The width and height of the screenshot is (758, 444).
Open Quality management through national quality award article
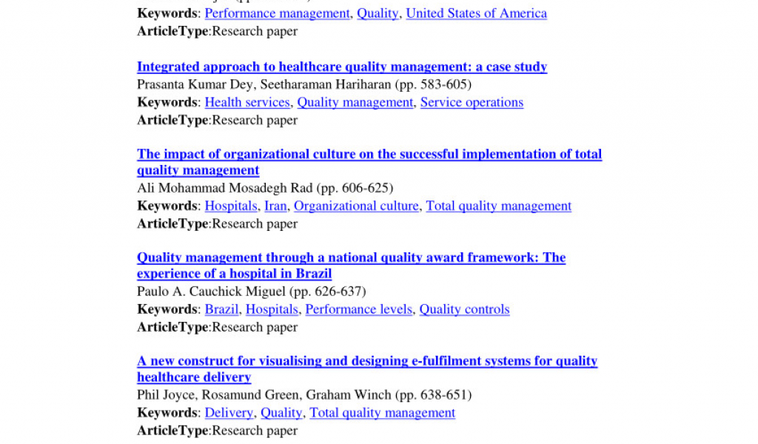point(351,265)
